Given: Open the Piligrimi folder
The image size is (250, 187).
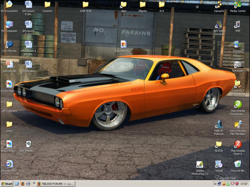Looking at the screenshot, I should [142, 7].
